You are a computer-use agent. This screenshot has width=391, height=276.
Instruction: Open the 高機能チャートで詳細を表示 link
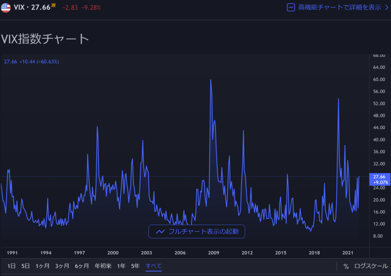[x=339, y=7]
